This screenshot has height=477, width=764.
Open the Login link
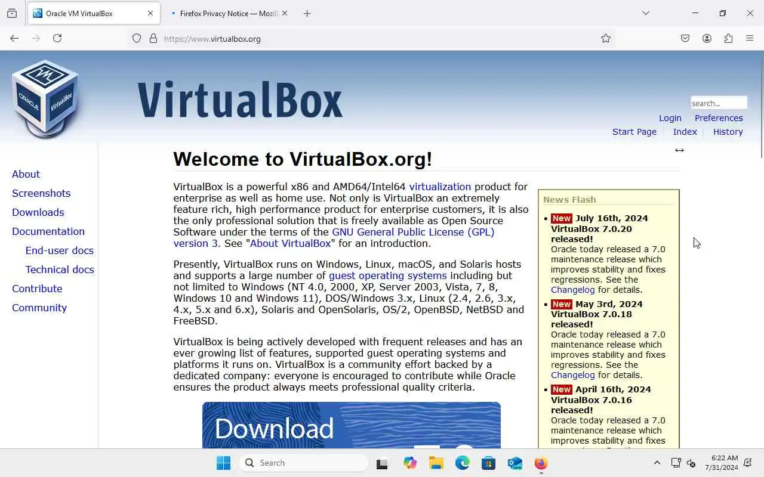(x=670, y=118)
